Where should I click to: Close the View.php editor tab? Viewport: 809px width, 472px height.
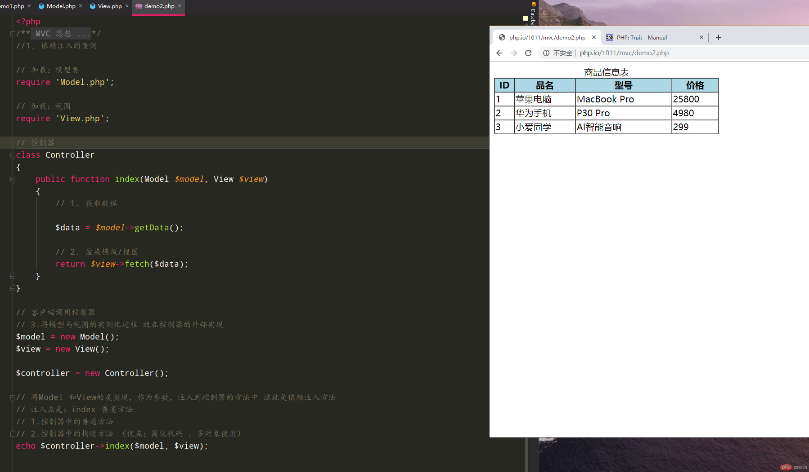pos(127,6)
